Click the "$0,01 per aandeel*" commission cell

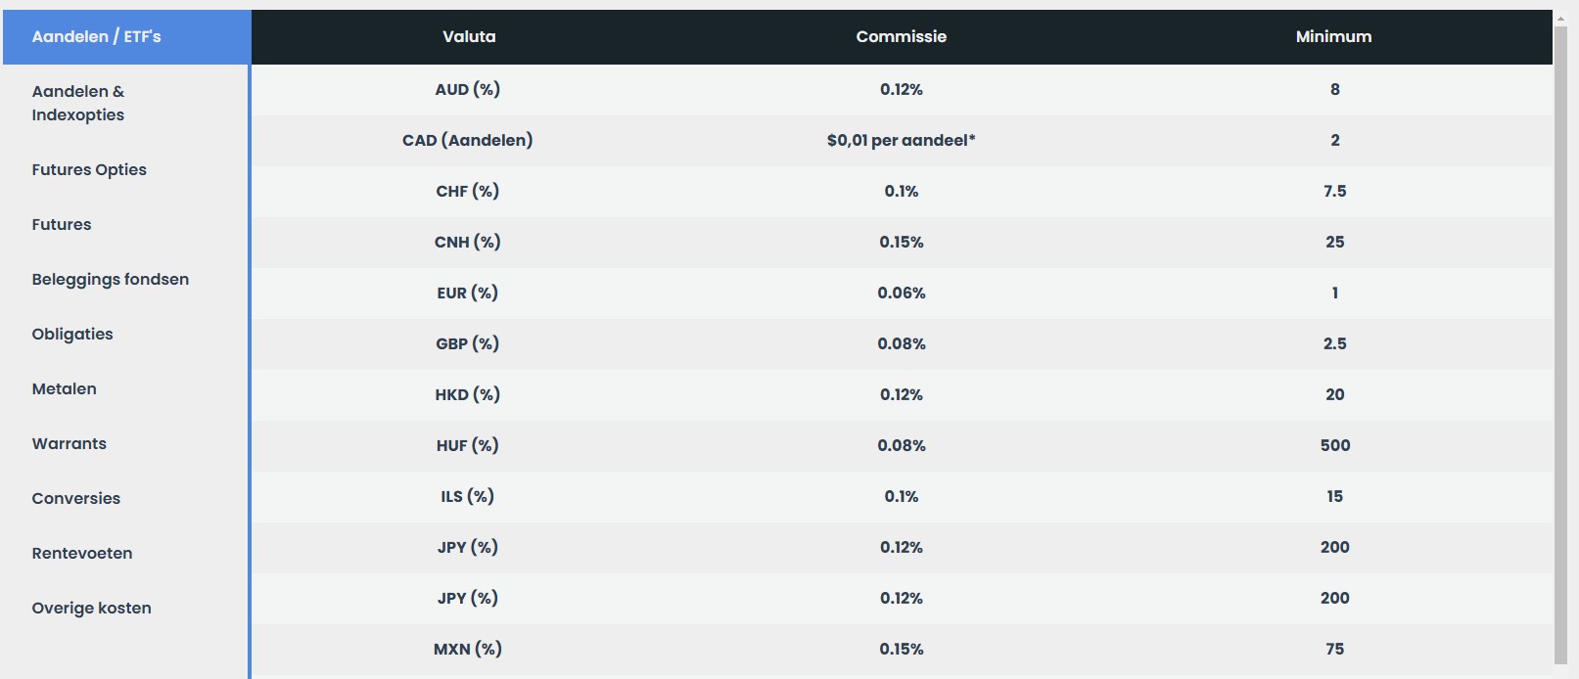tap(902, 140)
